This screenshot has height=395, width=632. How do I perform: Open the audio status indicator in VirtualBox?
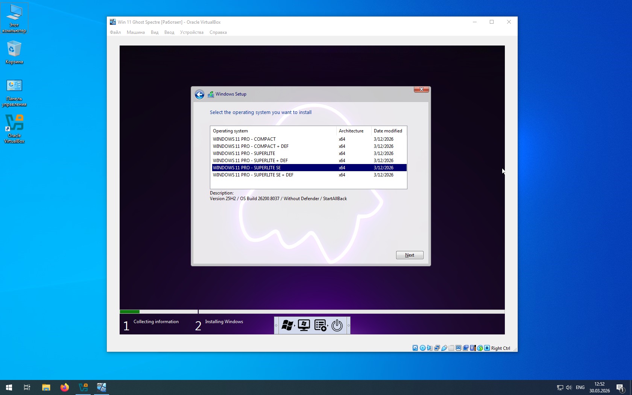pyautogui.click(x=430, y=348)
